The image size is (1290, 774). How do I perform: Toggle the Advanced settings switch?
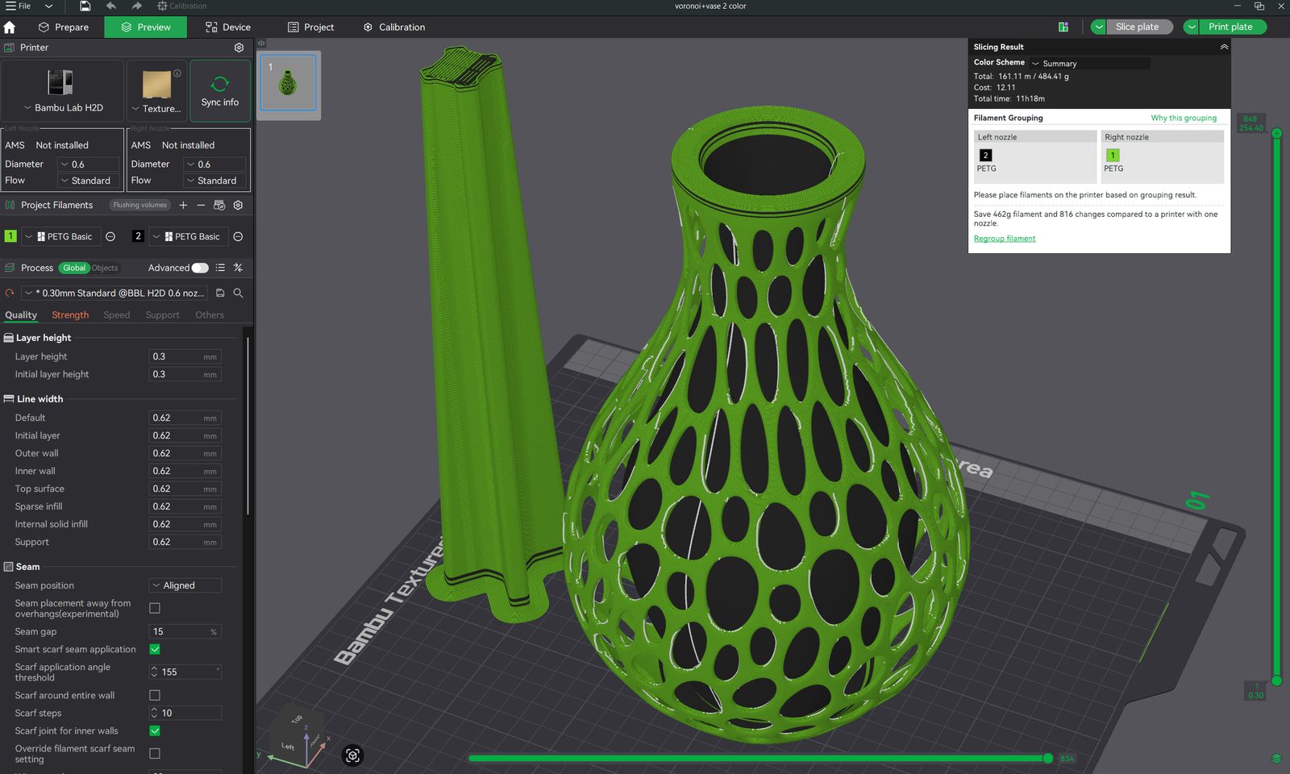tap(200, 268)
